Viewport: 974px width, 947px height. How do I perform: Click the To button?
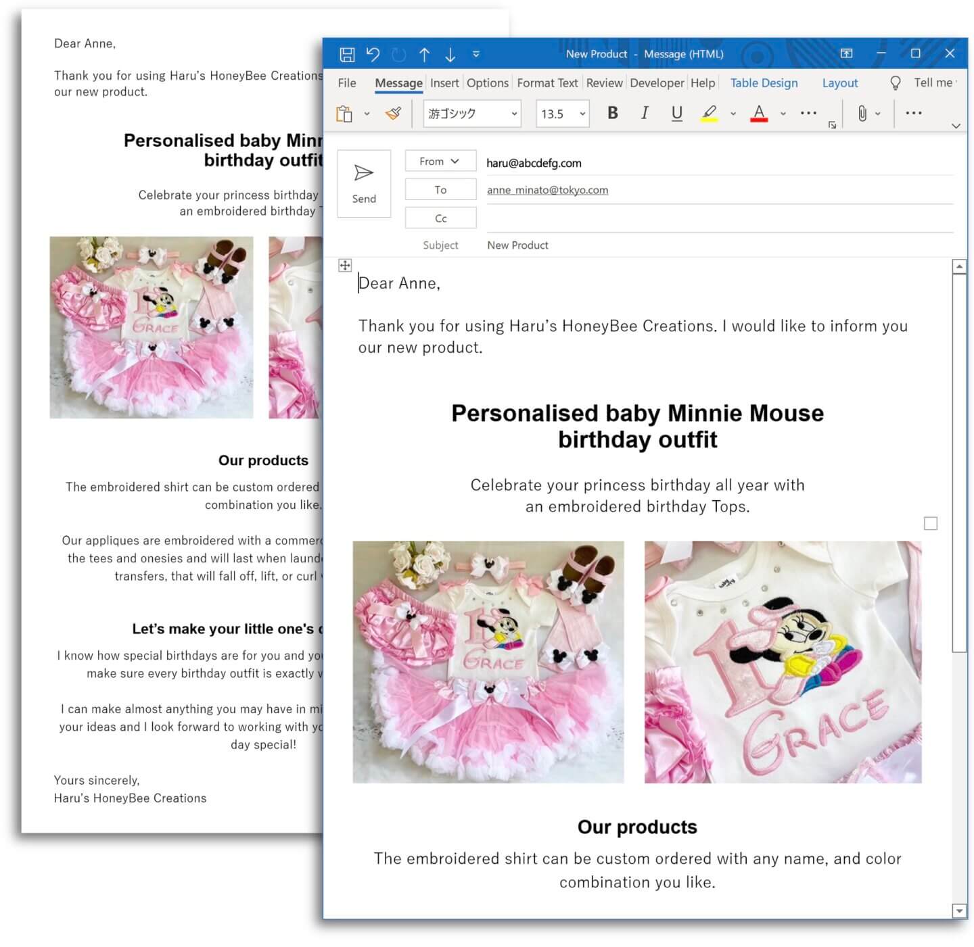440,189
